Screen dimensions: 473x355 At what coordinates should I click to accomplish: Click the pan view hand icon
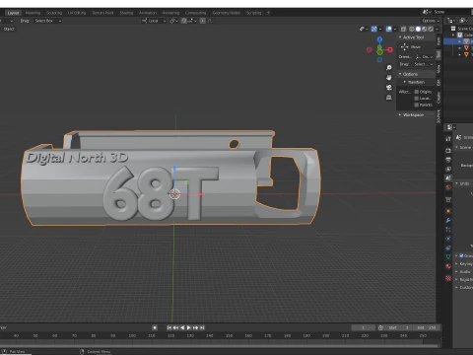[389, 78]
